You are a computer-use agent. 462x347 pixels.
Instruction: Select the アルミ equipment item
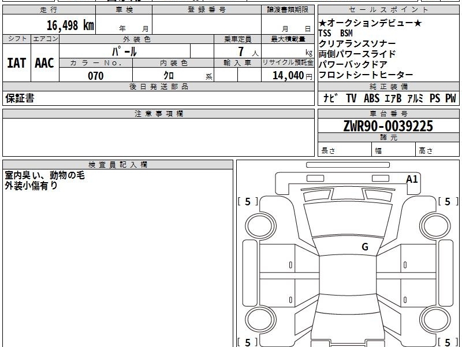pyautogui.click(x=415, y=98)
